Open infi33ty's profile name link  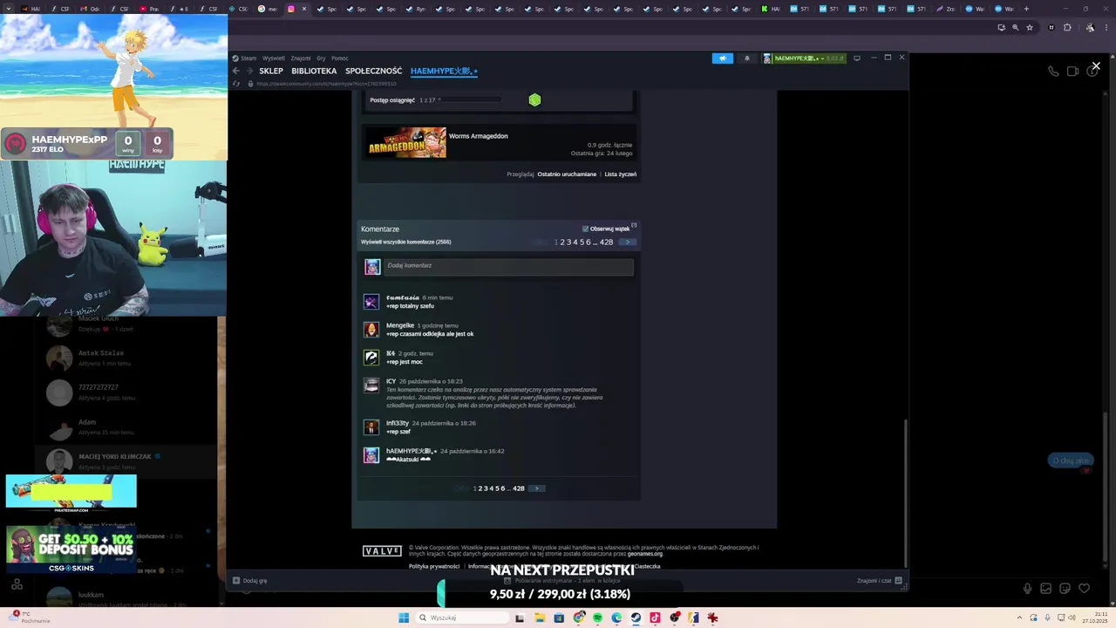[398, 423]
